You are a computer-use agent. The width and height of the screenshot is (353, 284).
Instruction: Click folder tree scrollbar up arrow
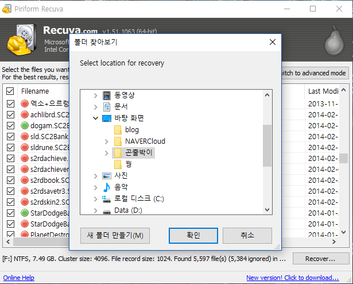point(267,95)
